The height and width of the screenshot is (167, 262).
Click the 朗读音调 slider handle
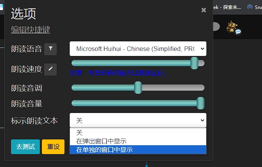tap(138, 88)
